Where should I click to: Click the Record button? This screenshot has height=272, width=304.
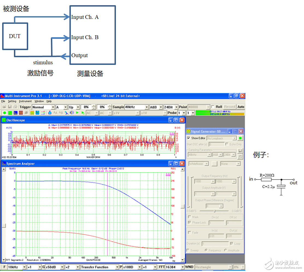tap(230, 107)
